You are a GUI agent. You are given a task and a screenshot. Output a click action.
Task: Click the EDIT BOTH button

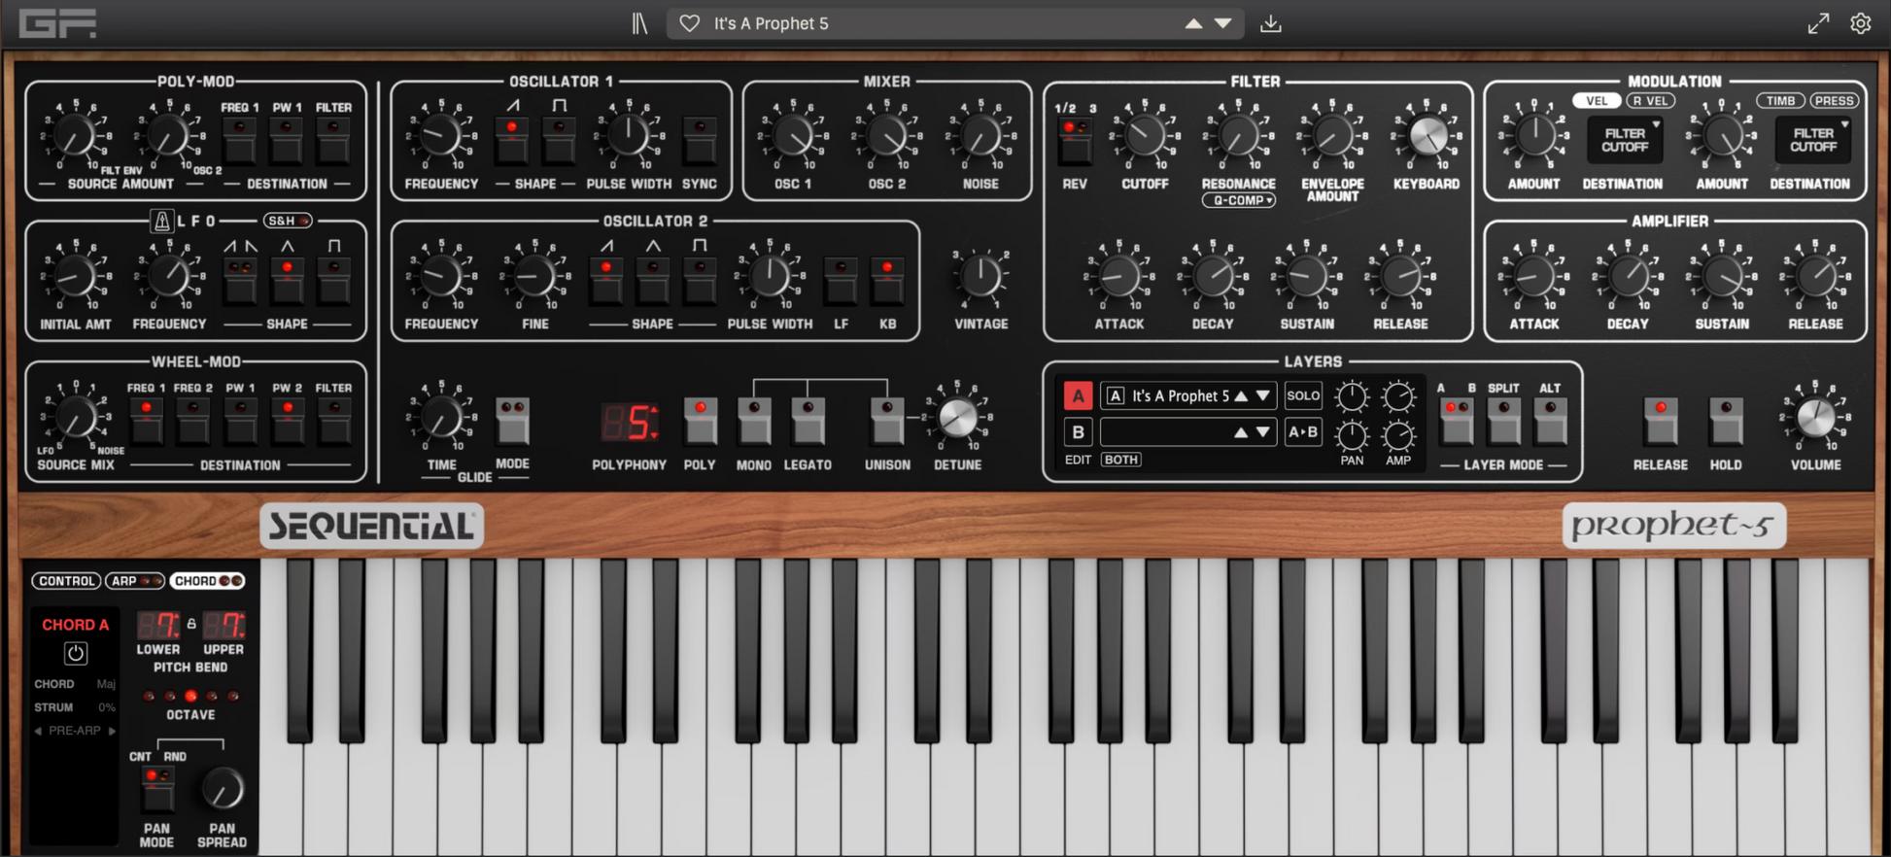(x=1121, y=460)
